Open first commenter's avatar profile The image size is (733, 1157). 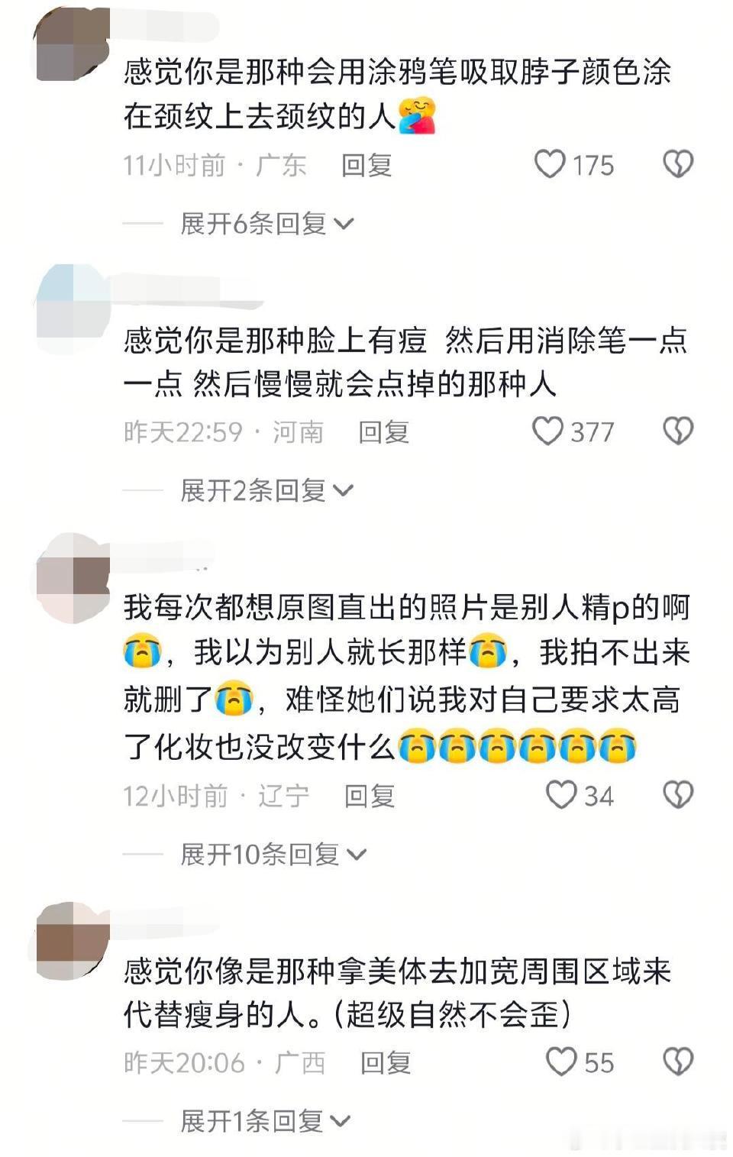73,44
